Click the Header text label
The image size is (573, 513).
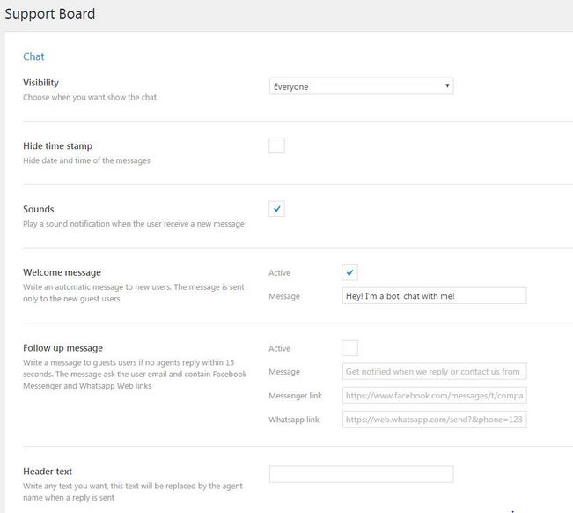point(48,472)
